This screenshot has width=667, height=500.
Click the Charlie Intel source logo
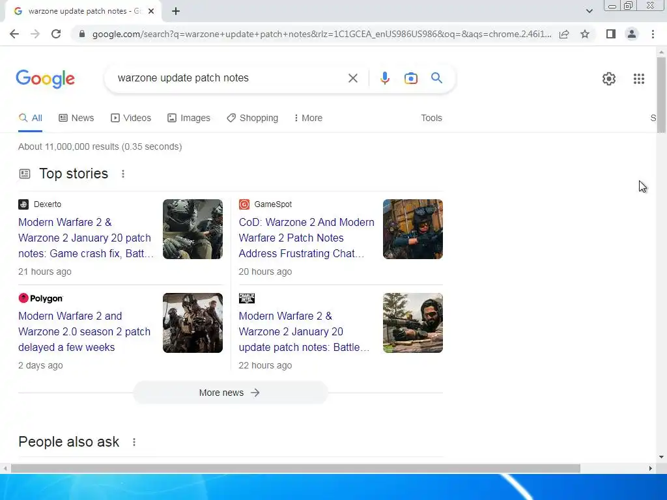point(247,298)
